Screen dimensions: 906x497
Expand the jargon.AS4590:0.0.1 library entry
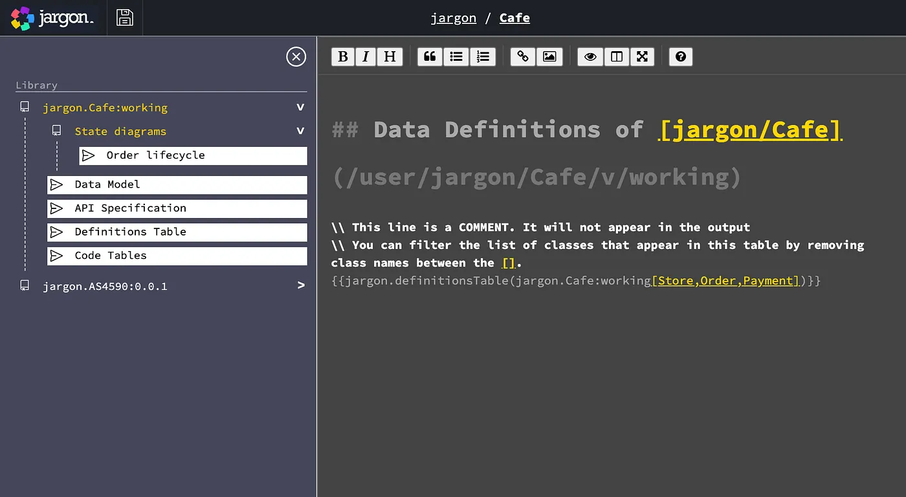coord(300,285)
